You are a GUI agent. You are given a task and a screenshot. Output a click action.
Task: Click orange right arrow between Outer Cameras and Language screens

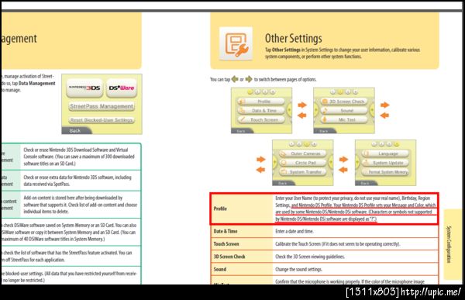pos(343,160)
